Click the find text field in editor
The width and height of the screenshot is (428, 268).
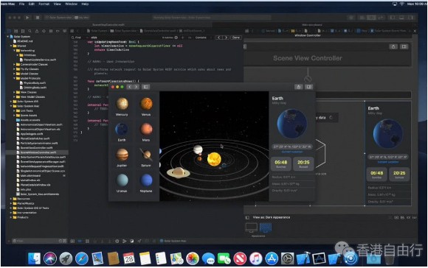[126, 38]
